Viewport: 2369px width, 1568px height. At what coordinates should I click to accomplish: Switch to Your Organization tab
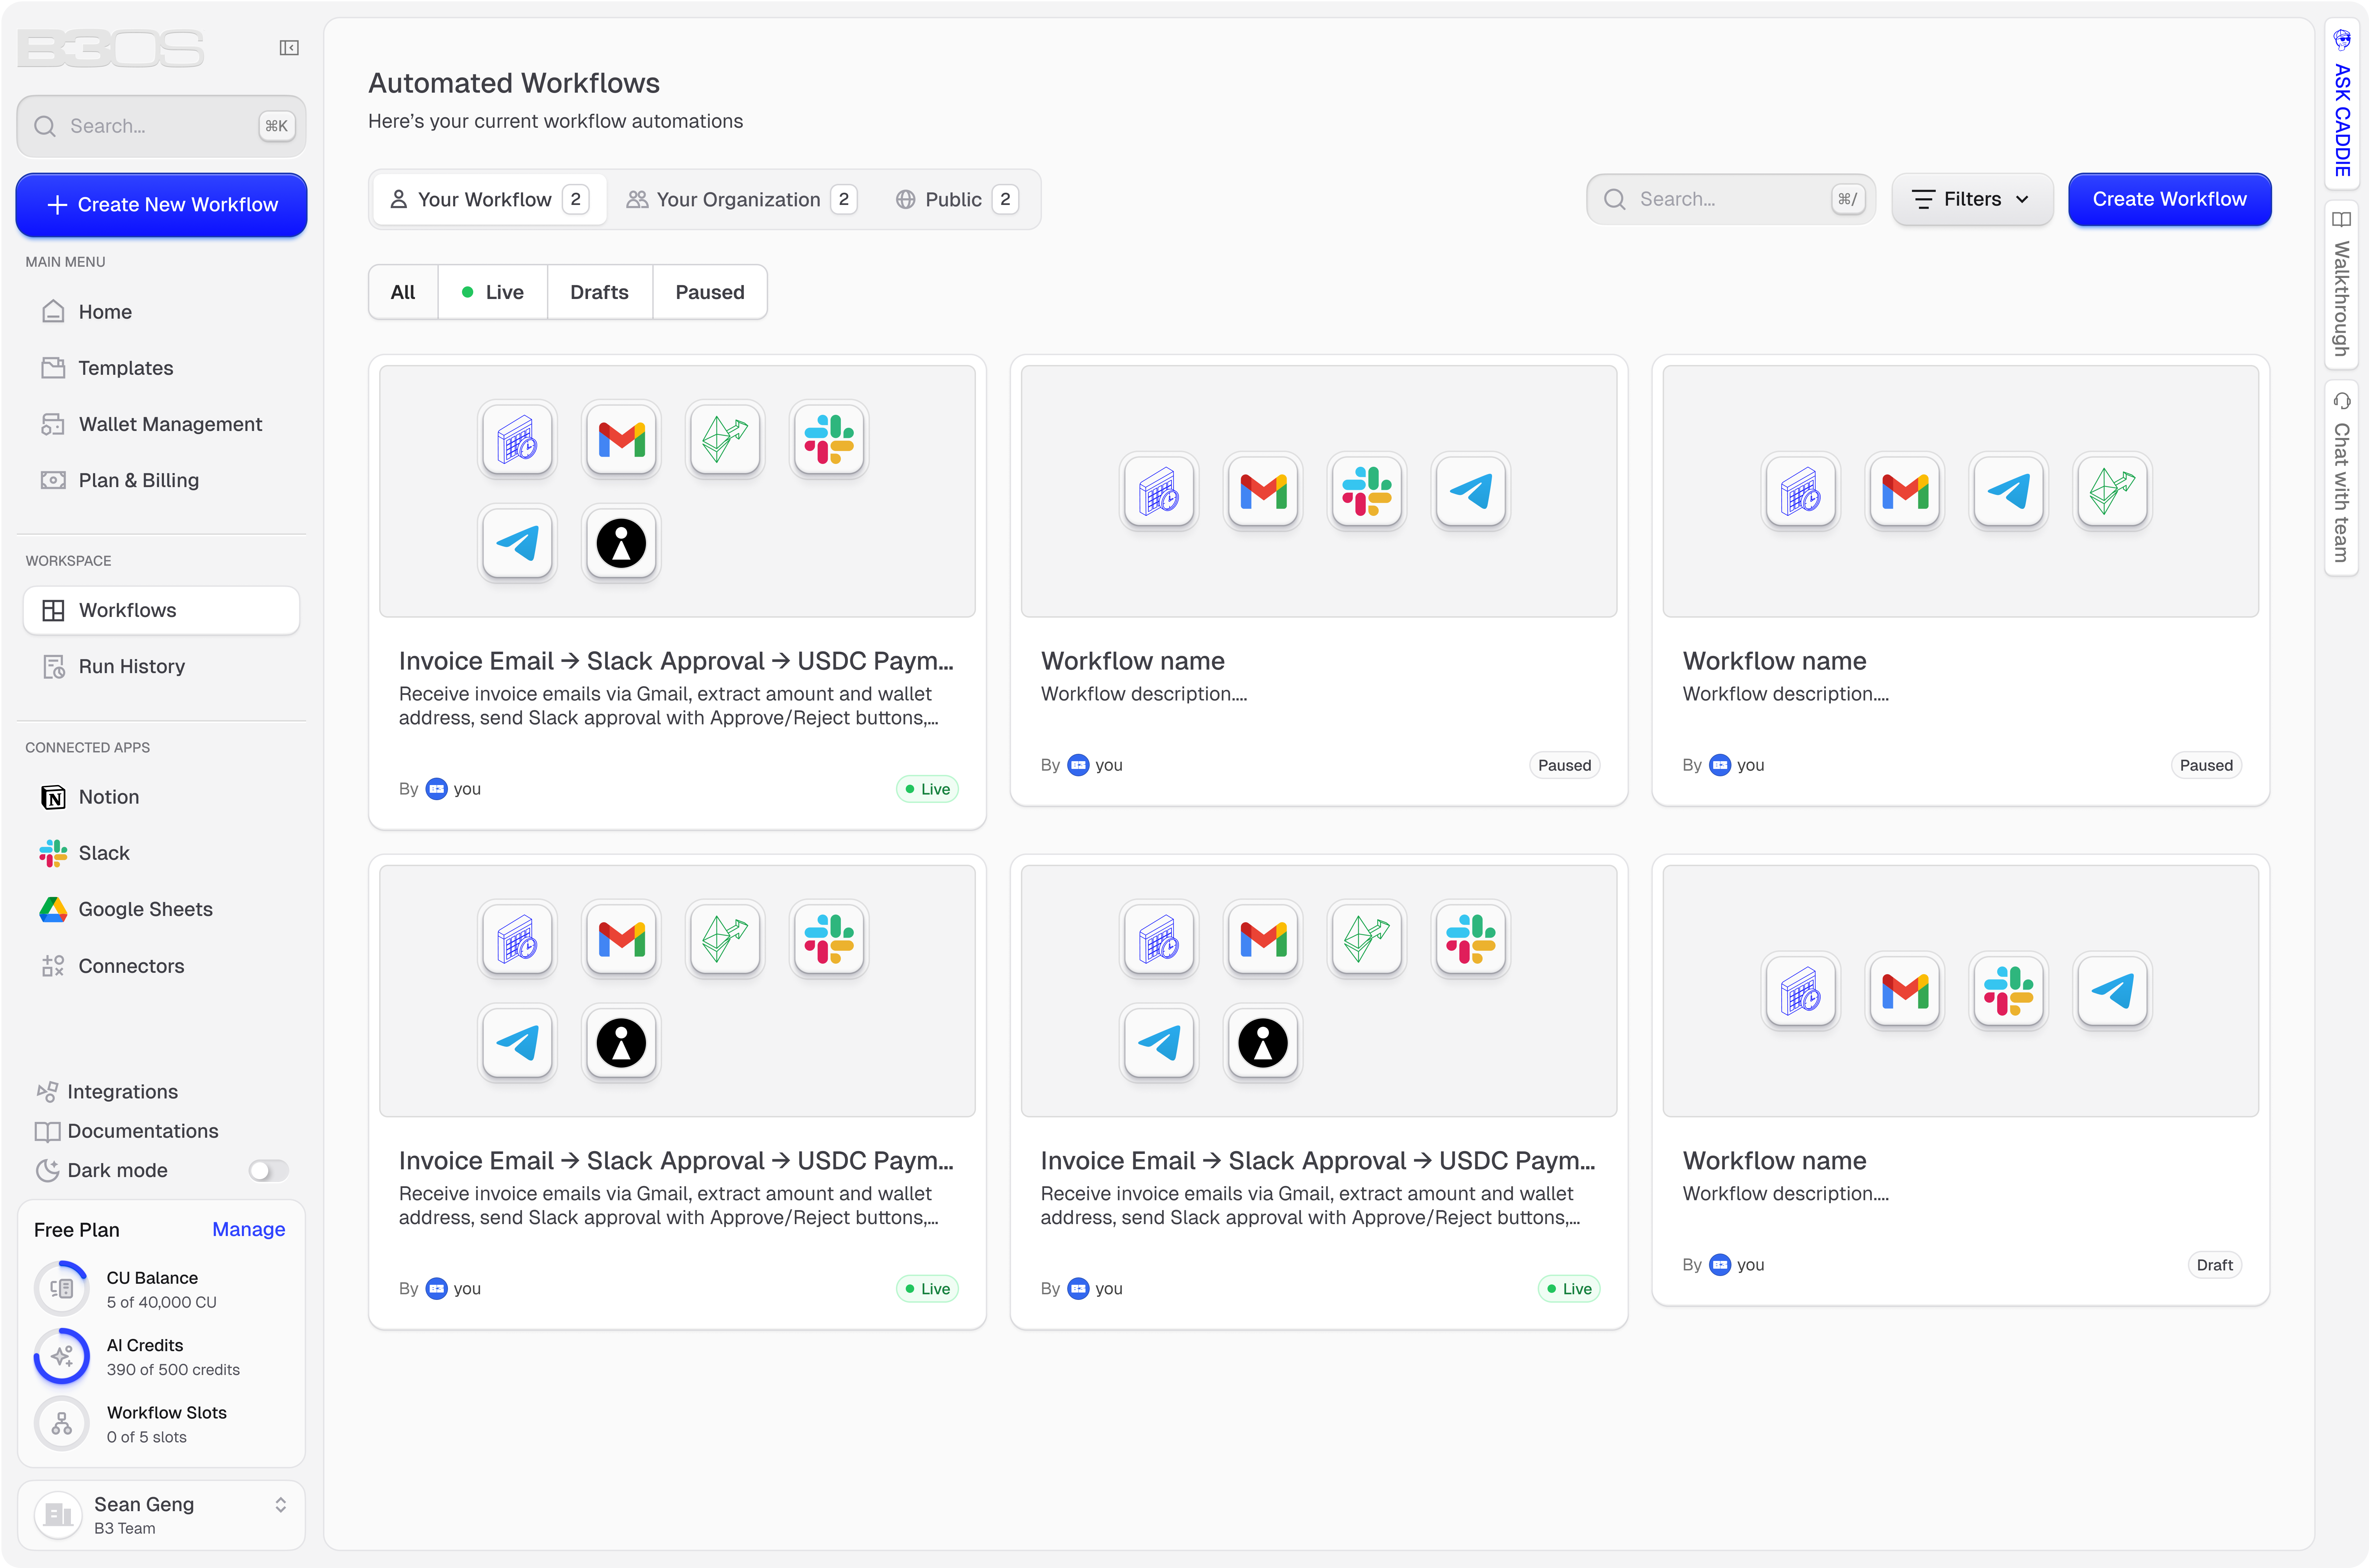coord(738,199)
